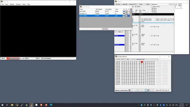Toggle the highlighted blue-bordered Master Control flag
190x107 pixels.
[x=146, y=90]
